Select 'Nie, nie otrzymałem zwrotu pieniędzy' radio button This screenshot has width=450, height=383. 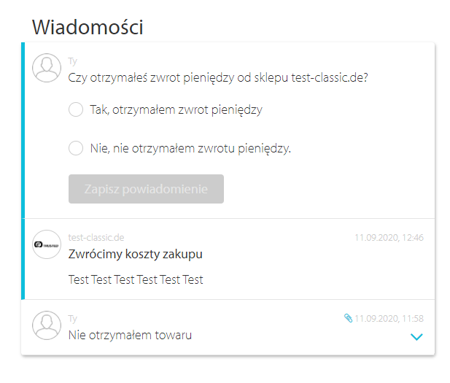click(76, 148)
